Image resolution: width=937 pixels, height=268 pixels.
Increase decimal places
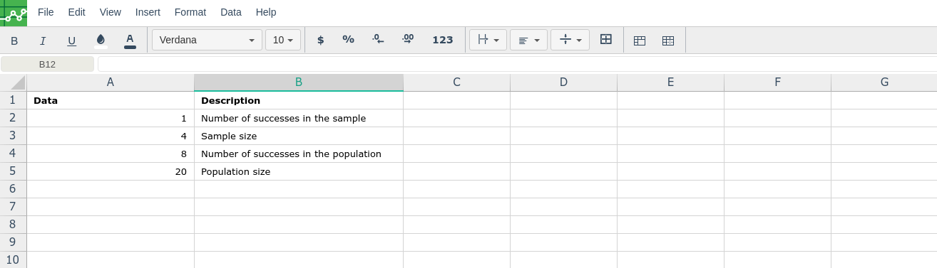[408, 40]
